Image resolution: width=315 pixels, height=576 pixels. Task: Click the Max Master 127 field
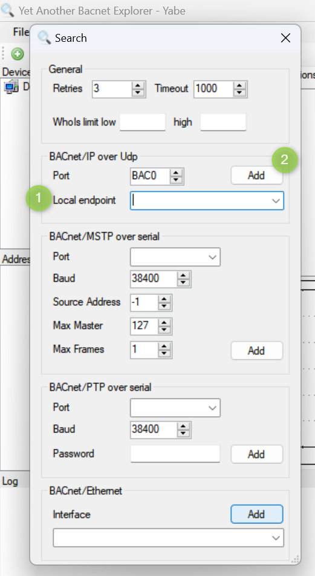click(144, 326)
